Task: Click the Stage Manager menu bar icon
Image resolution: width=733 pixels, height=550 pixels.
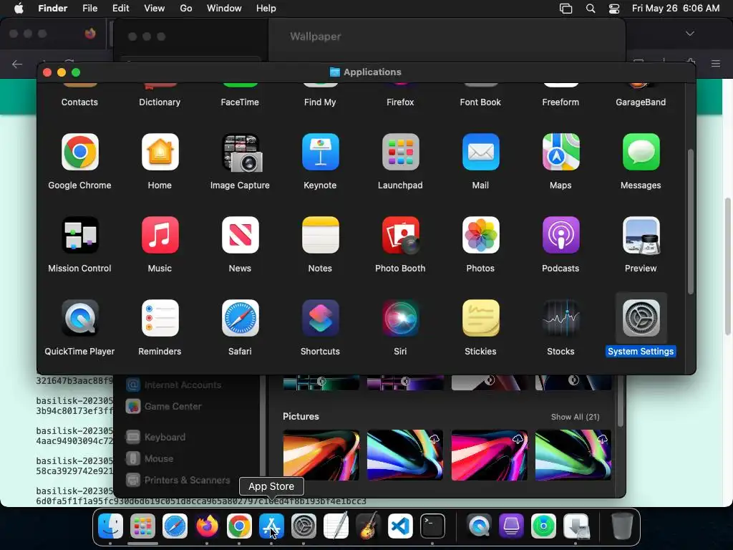Action: tap(565, 9)
